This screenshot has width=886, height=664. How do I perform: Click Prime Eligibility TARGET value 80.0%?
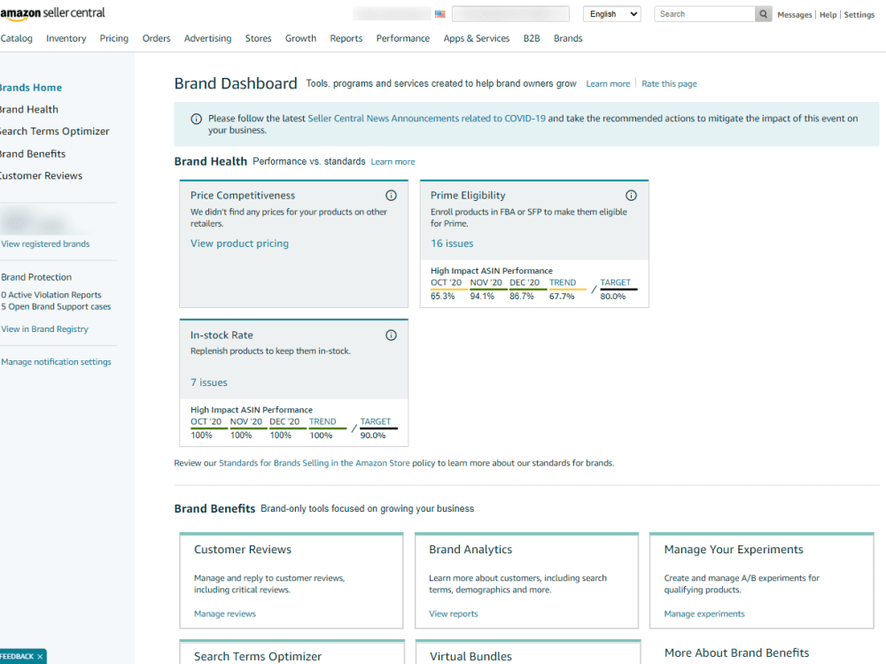coord(612,297)
